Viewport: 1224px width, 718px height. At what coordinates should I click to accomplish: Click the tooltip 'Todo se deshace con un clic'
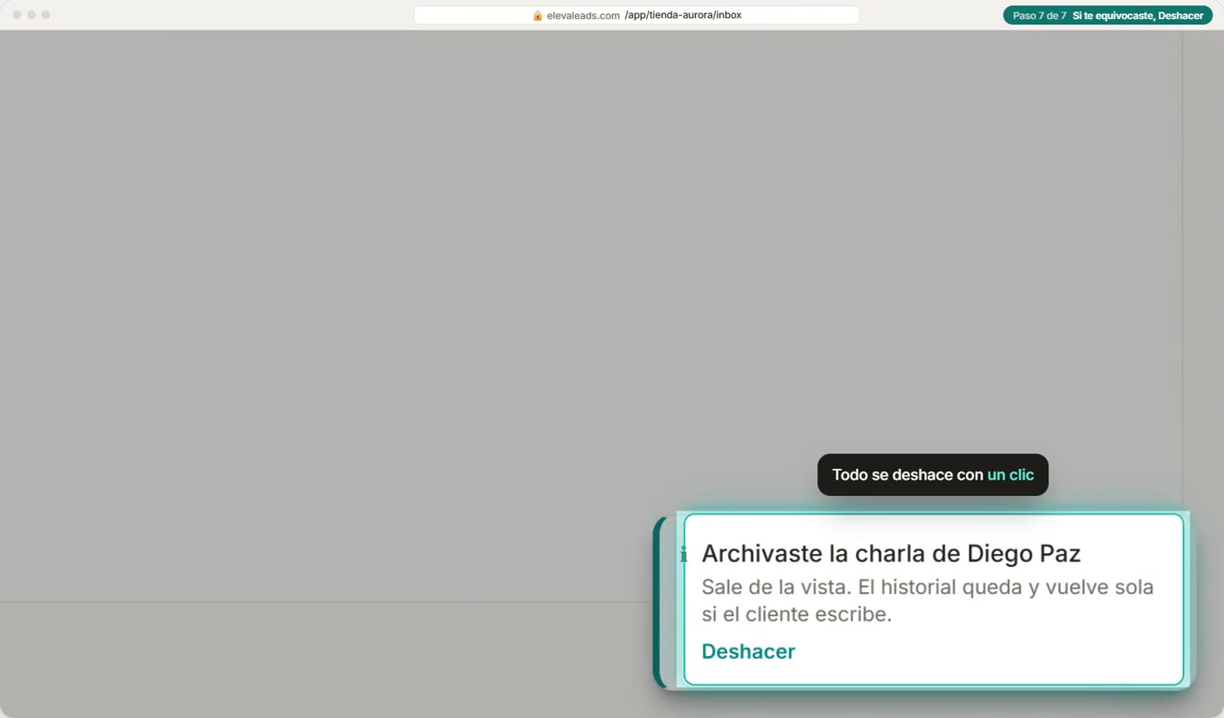(x=933, y=475)
